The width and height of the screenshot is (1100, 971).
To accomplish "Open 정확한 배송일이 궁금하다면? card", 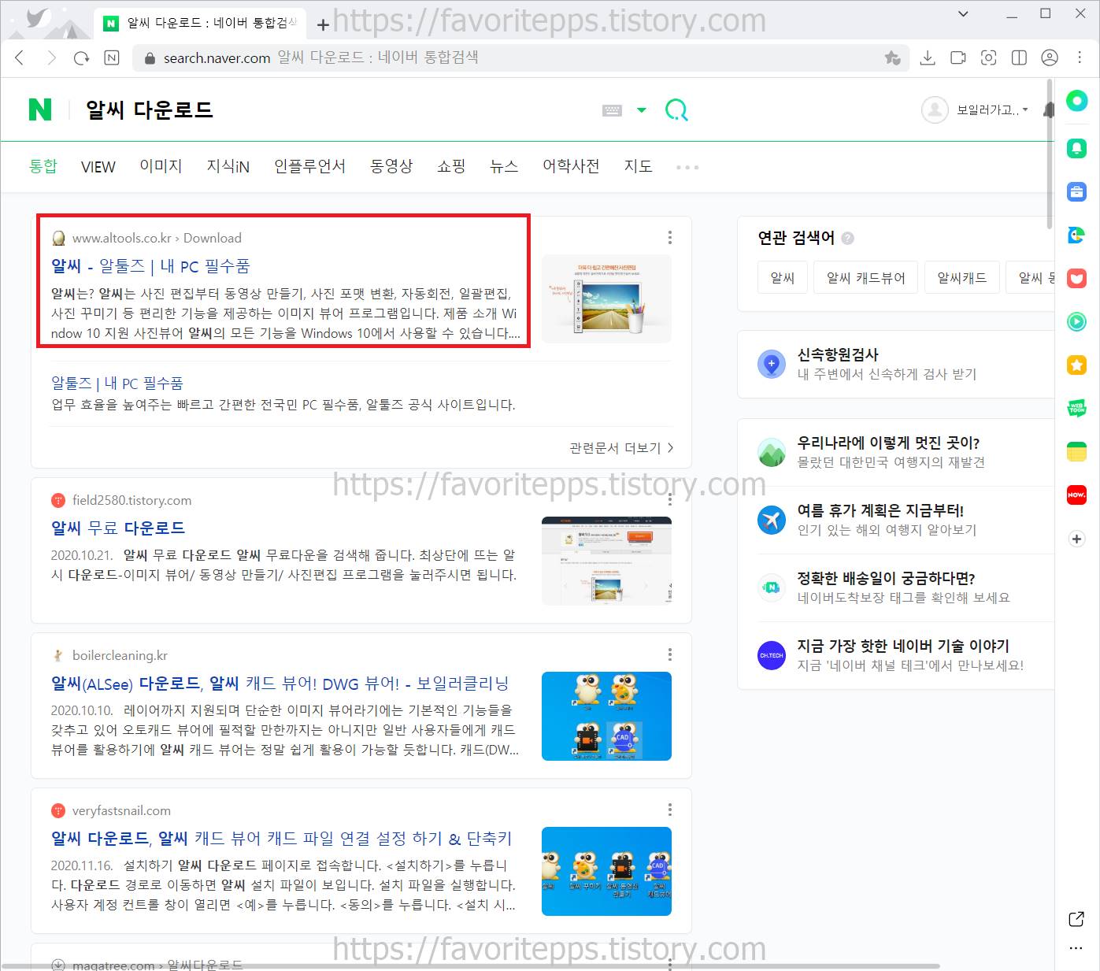I will (x=896, y=587).
